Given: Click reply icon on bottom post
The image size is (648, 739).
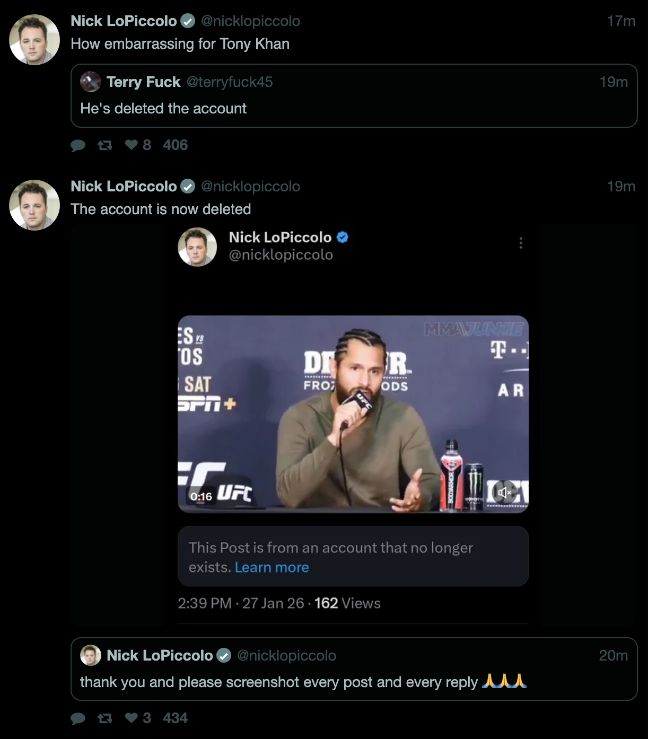Looking at the screenshot, I should pyautogui.click(x=78, y=718).
